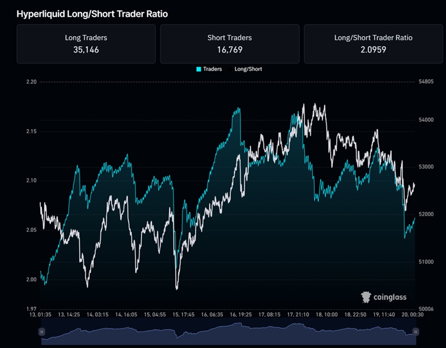Click the chart title Hyperliquid Long/Short Trader Ratio
Screen dimensions: 446x348
(92, 15)
